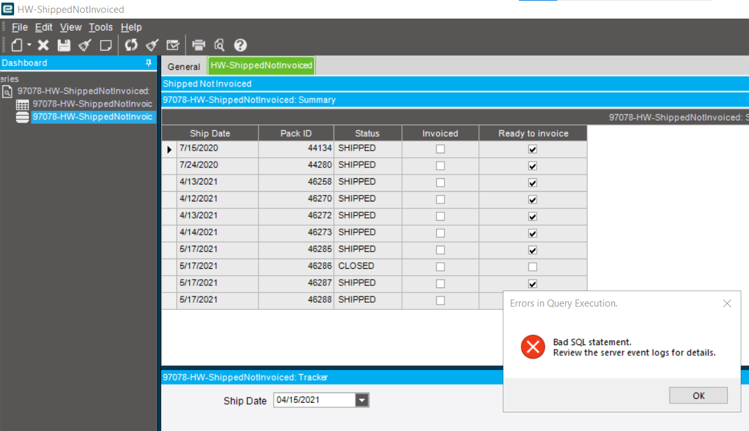The image size is (749, 431).
Task: Click the Refresh arrows toolbar icon
Action: 131,45
